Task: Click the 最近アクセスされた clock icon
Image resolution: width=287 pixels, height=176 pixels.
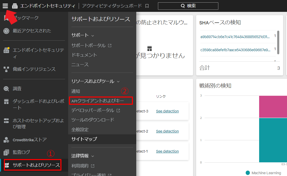Action: pos(6,31)
